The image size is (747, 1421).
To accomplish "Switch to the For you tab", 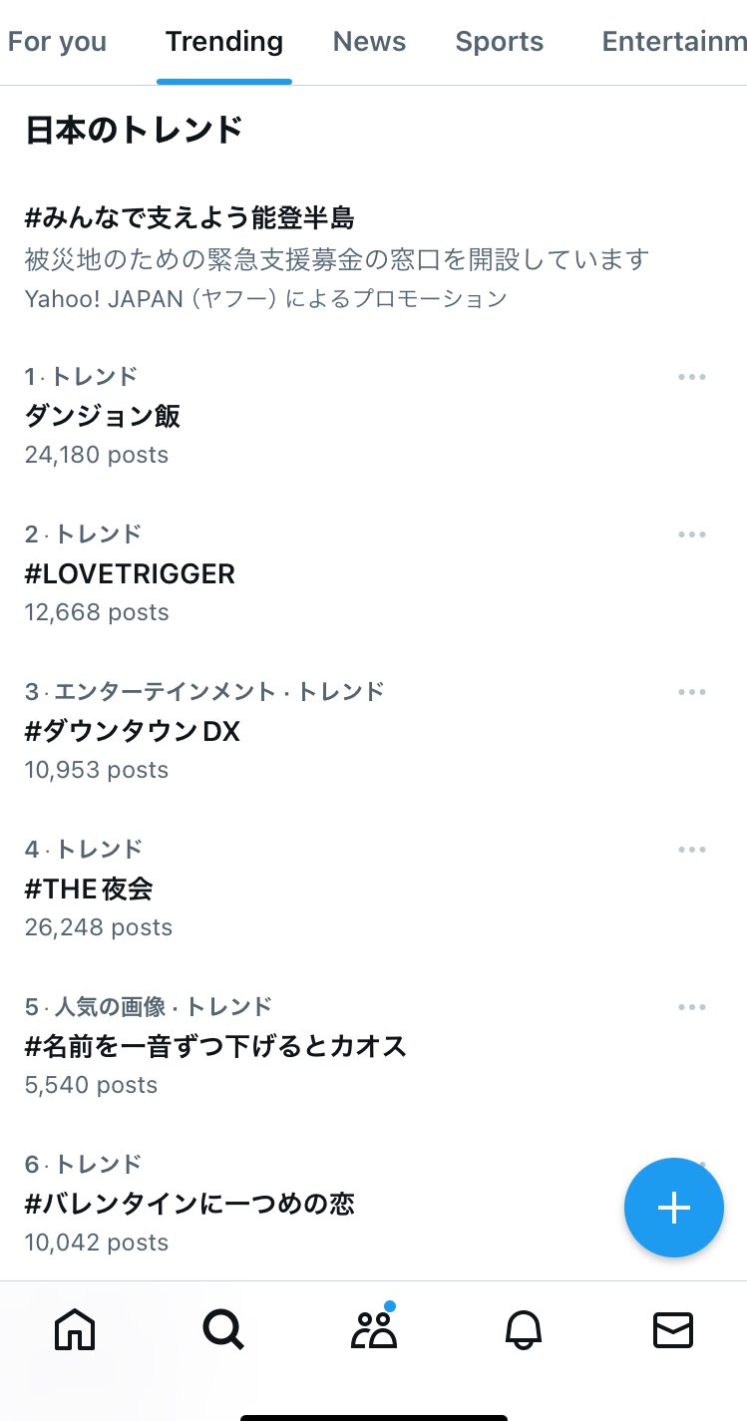I will coord(57,42).
